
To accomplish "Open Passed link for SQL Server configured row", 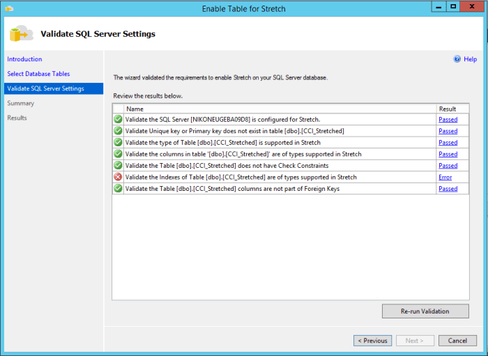I will tap(448, 119).
